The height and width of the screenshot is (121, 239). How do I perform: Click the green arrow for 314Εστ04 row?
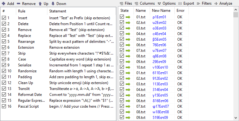pos(128,90)
